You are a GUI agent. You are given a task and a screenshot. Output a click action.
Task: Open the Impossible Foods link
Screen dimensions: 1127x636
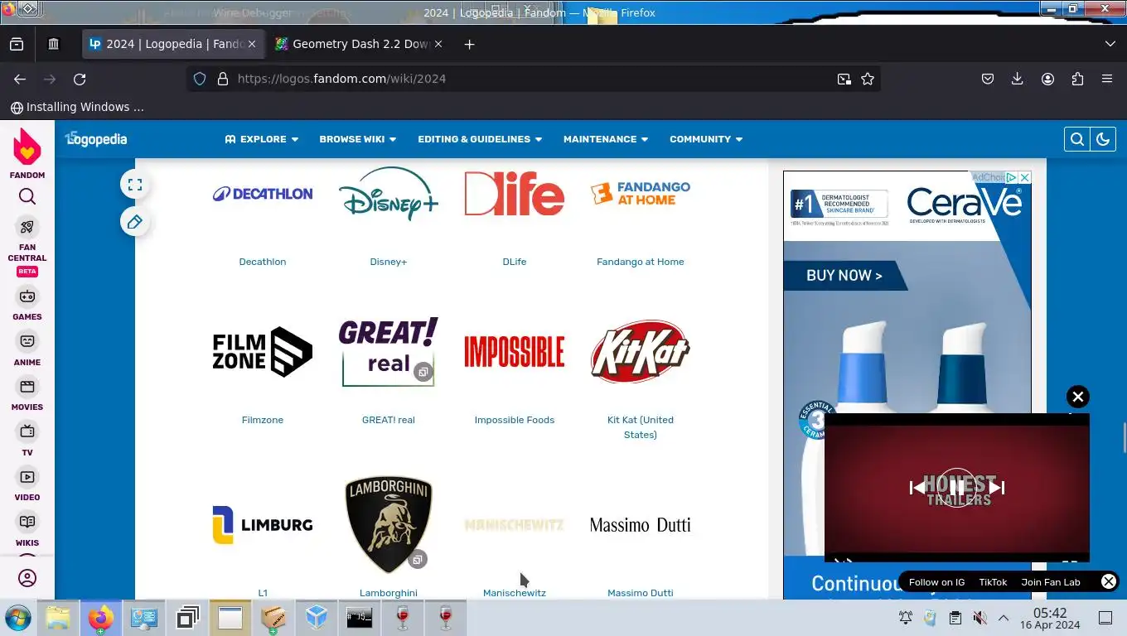[x=515, y=420]
